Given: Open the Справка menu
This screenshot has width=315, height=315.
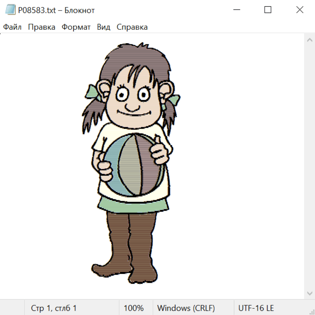Looking at the screenshot, I should pos(132,27).
